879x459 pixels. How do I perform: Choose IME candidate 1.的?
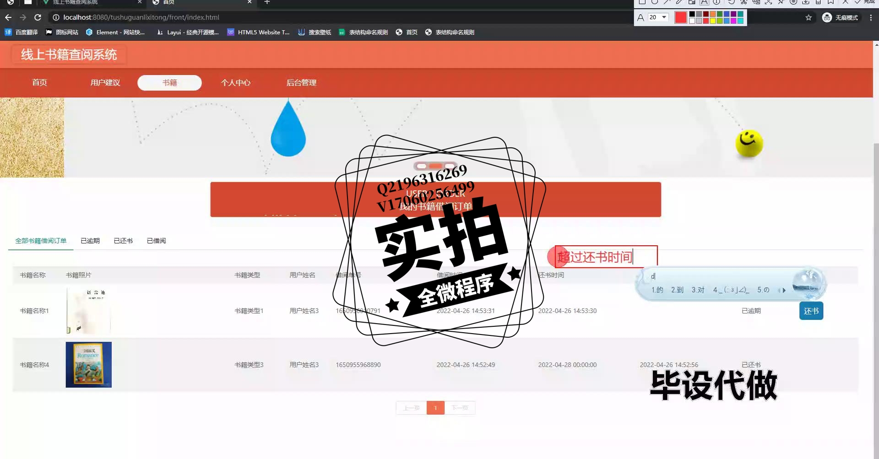pyautogui.click(x=657, y=290)
